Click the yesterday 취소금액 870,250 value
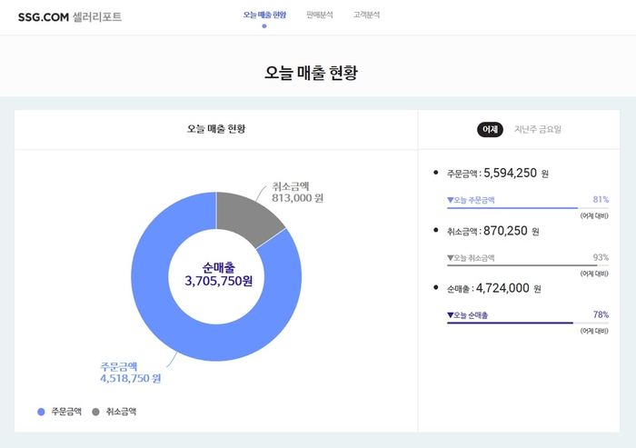 pos(505,231)
